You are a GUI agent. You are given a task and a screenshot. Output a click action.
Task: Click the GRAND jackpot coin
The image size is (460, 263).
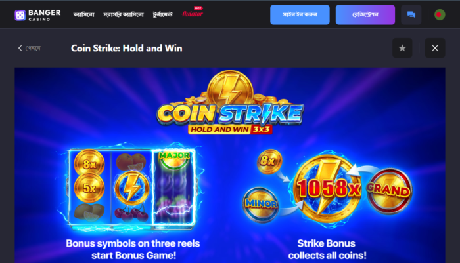pos(389,190)
